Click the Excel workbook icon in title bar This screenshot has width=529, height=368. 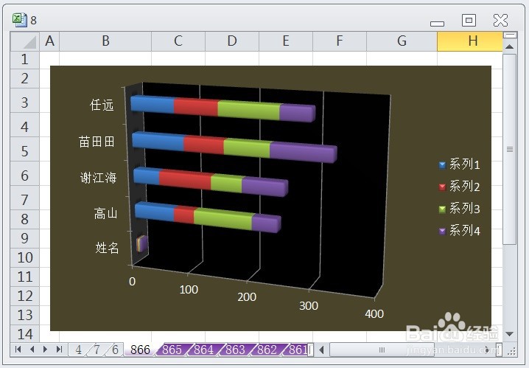tap(20, 20)
